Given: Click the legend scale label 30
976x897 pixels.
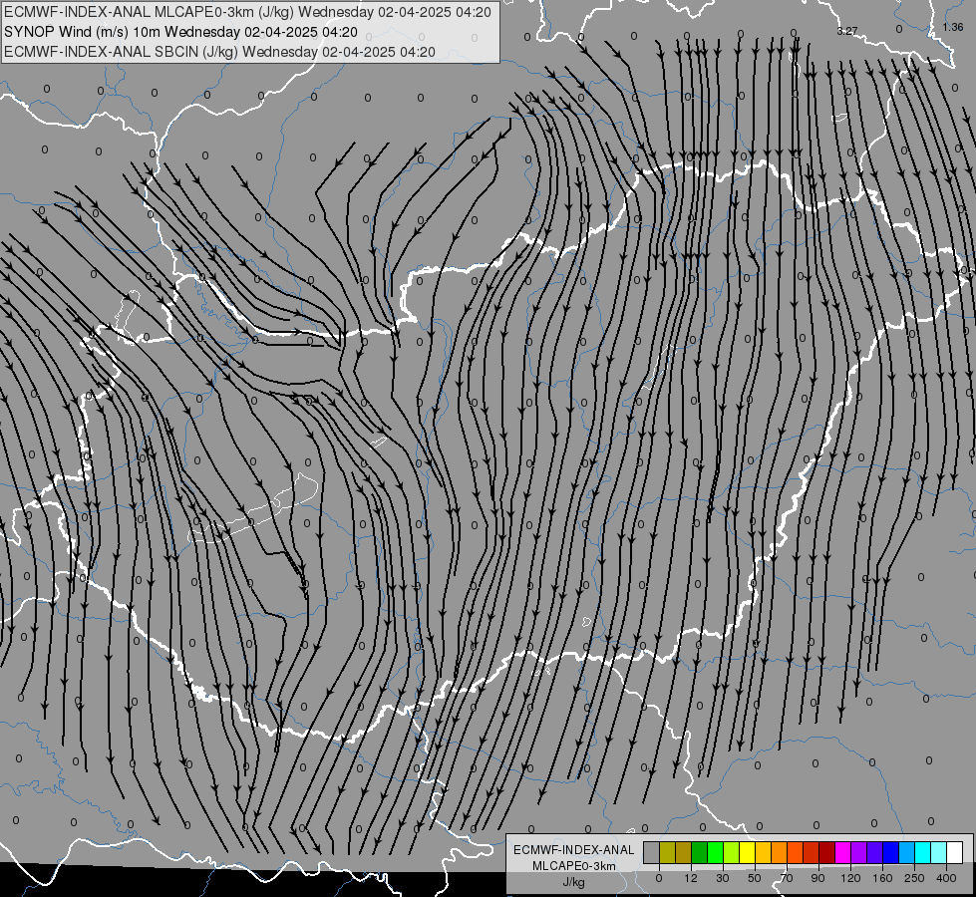Looking at the screenshot, I should (x=723, y=878).
